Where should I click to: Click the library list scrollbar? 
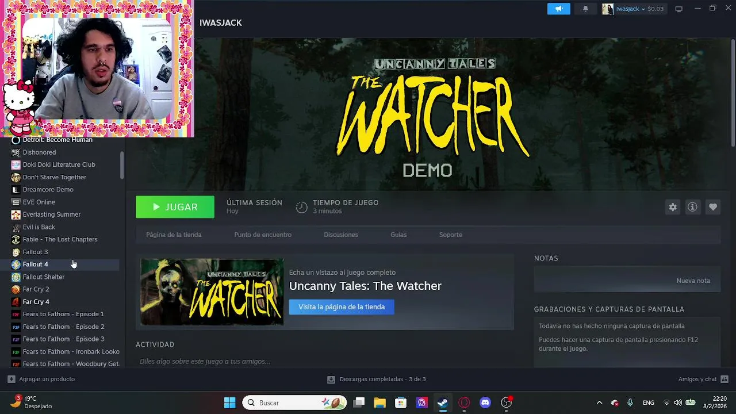click(x=122, y=165)
